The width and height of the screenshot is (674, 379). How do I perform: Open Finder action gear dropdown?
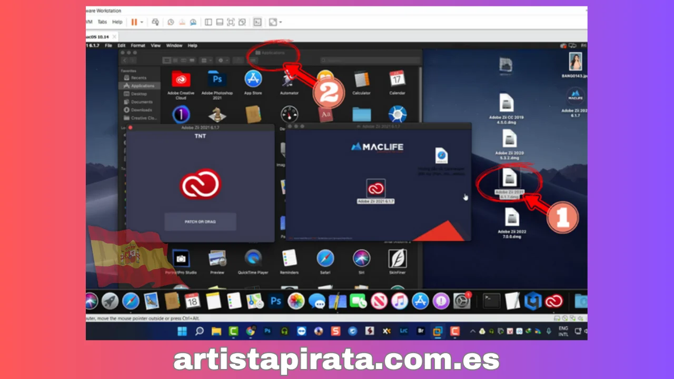click(223, 61)
